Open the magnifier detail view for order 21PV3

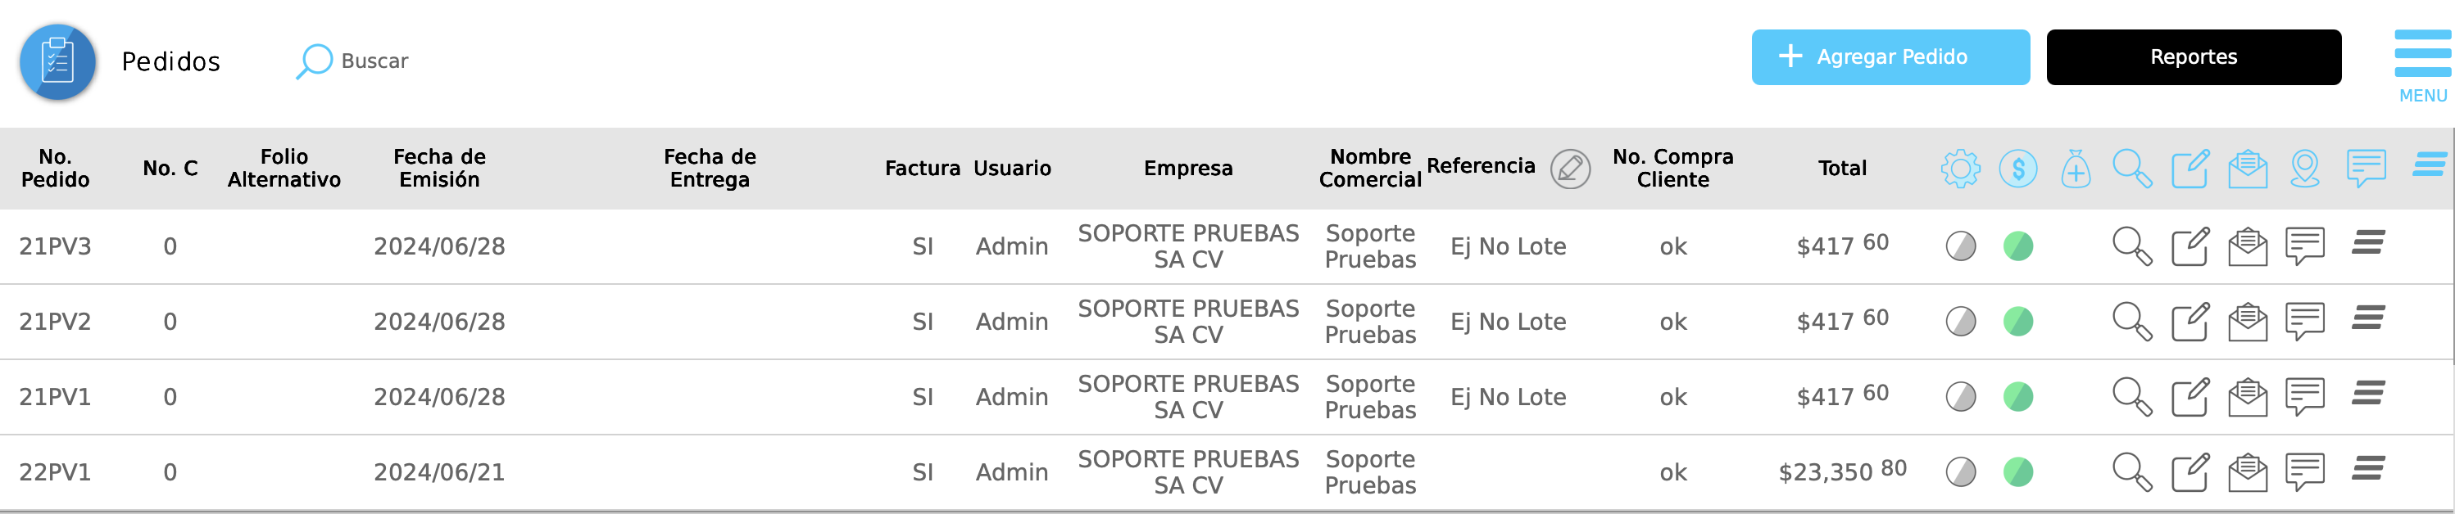(2131, 246)
